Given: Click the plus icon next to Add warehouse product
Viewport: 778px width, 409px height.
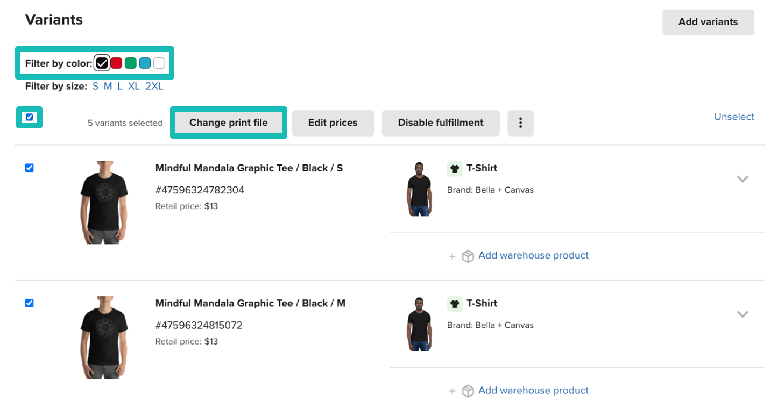Looking at the screenshot, I should [x=452, y=256].
